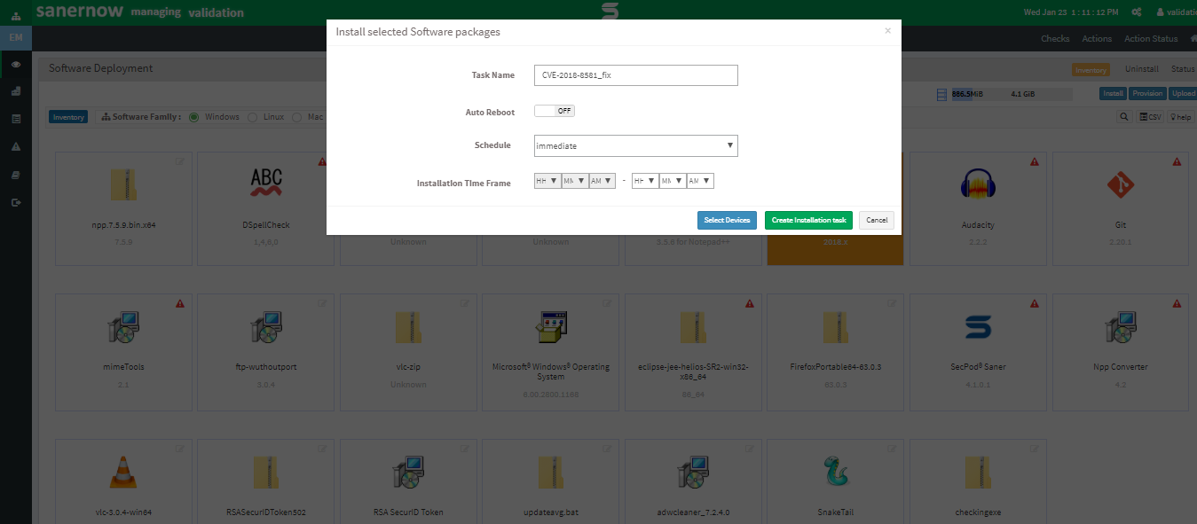This screenshot has height=524, width=1197.
Task: Click the edit icon on npp.7.5.9.bin.x64 card
Action: tap(180, 161)
